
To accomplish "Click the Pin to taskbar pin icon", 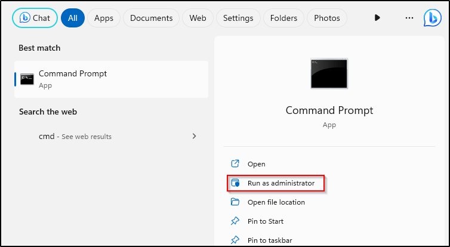I will tap(235, 240).
